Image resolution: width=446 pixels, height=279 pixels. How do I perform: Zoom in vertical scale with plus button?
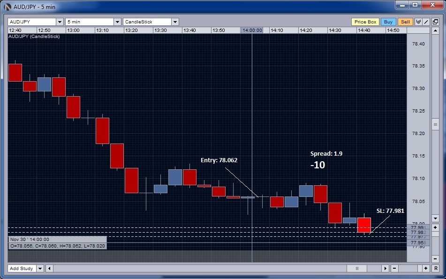pyautogui.click(x=435, y=227)
